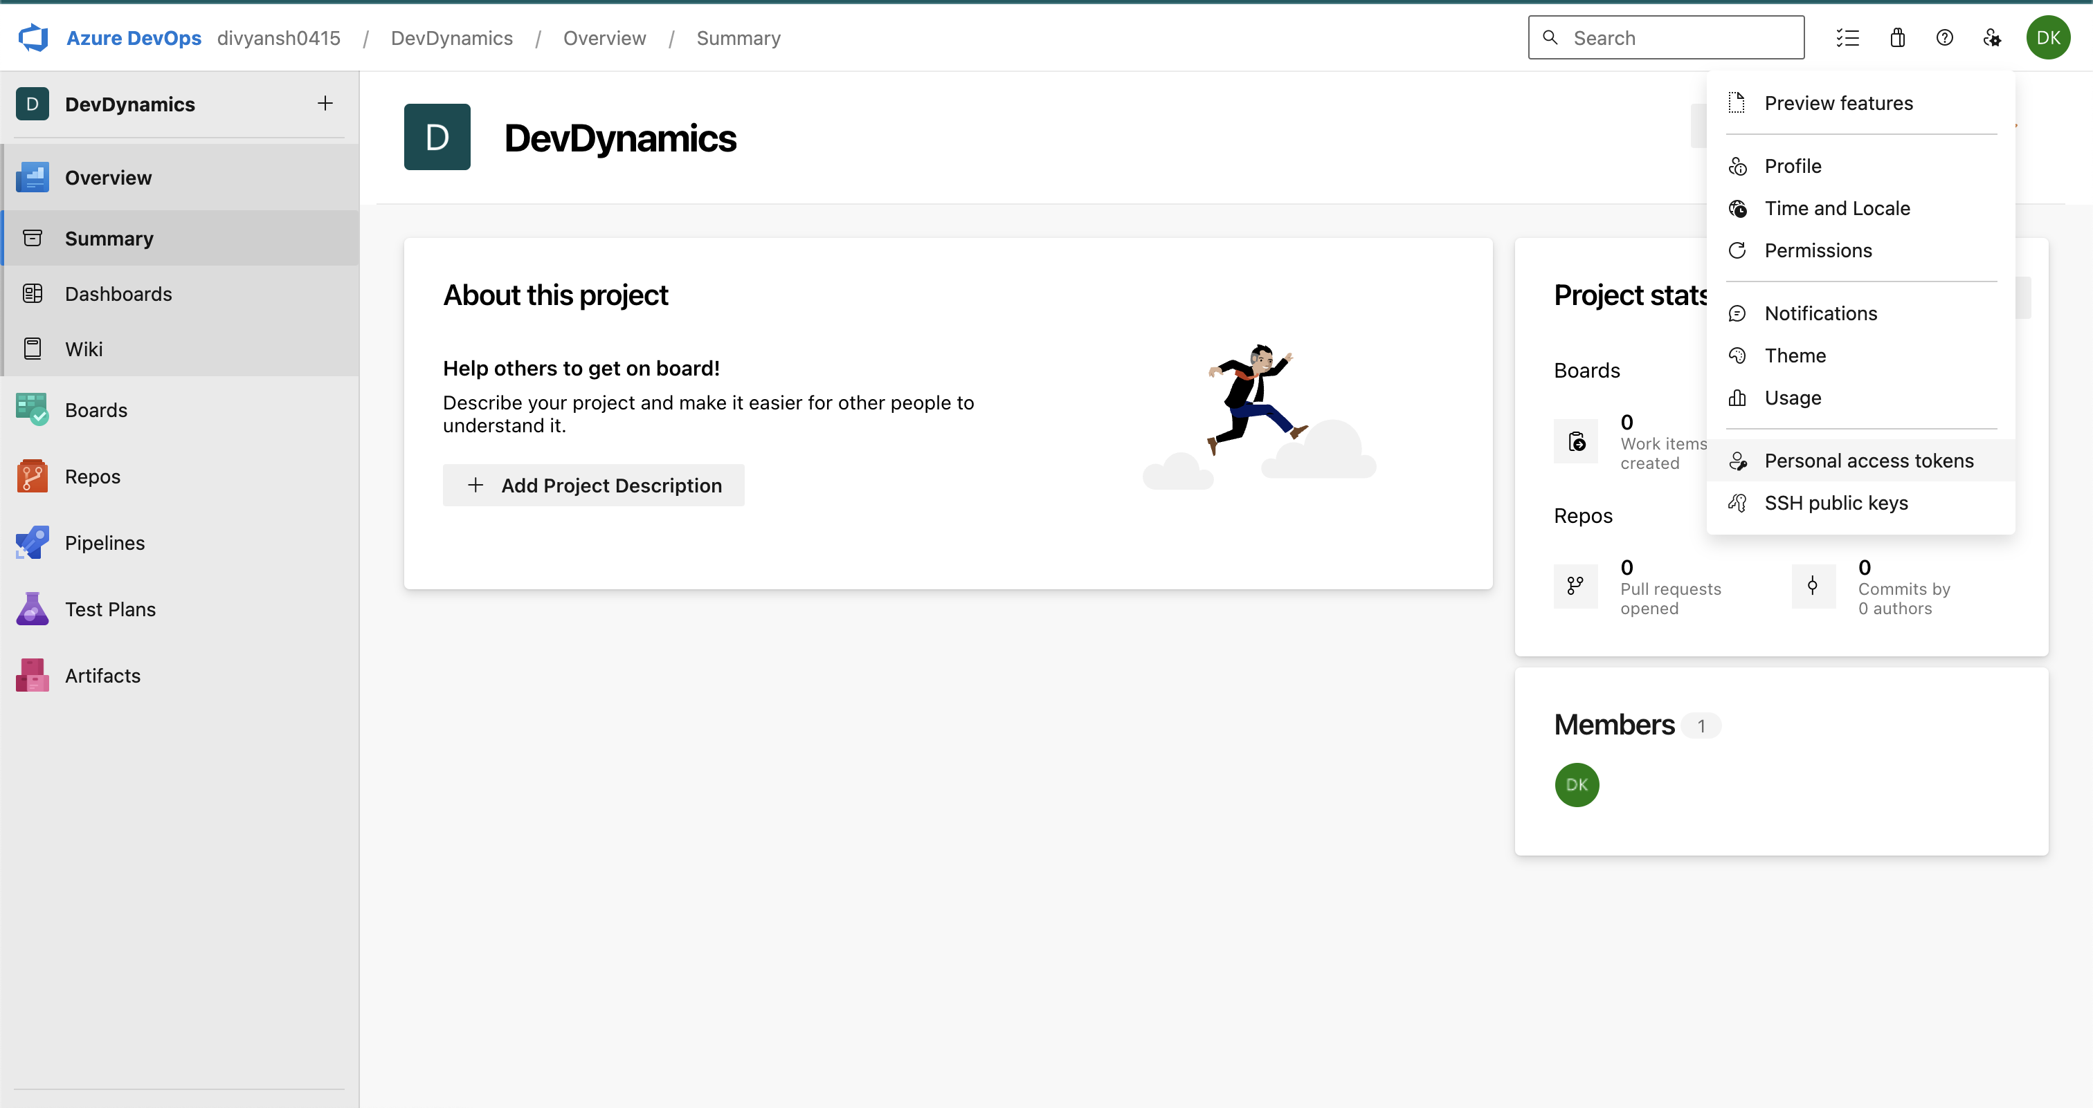
Task: Focus the Search input field
Action: click(x=1666, y=37)
